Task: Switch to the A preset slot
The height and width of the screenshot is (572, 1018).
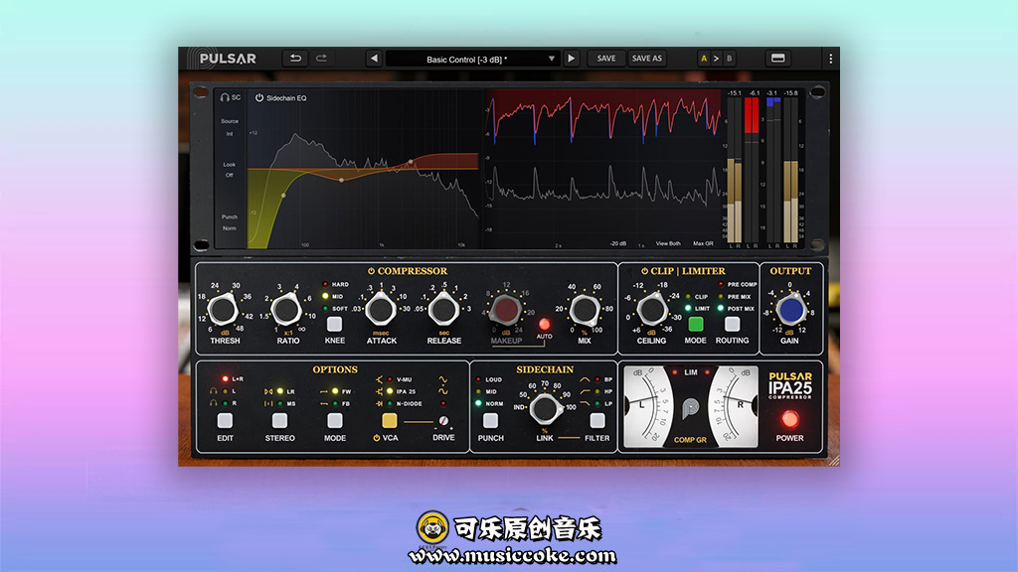Action: pos(704,59)
